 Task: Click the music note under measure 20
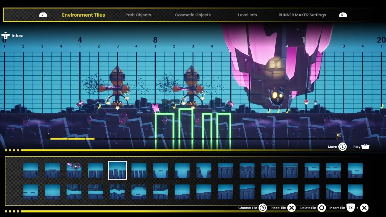[382, 106]
